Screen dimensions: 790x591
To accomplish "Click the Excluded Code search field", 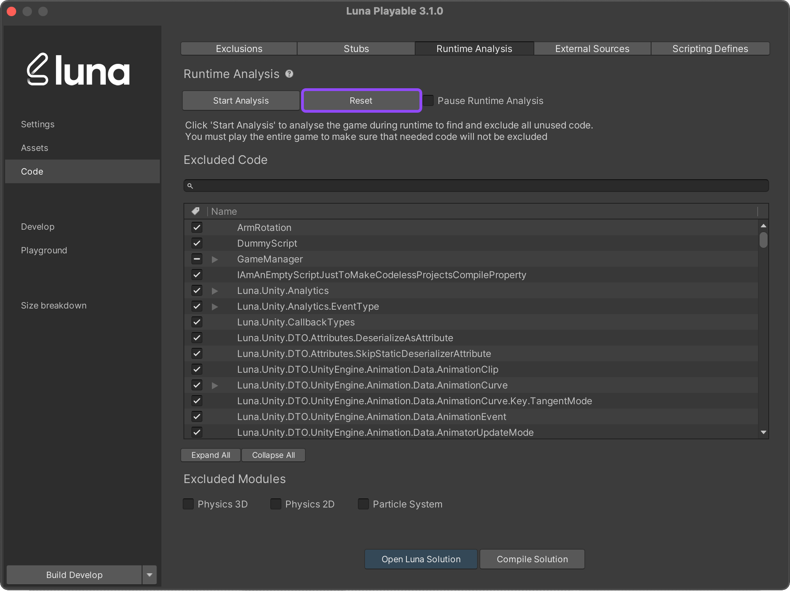I will (476, 186).
